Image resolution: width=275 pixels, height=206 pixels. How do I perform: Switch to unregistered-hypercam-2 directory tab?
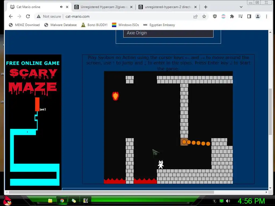168,7
